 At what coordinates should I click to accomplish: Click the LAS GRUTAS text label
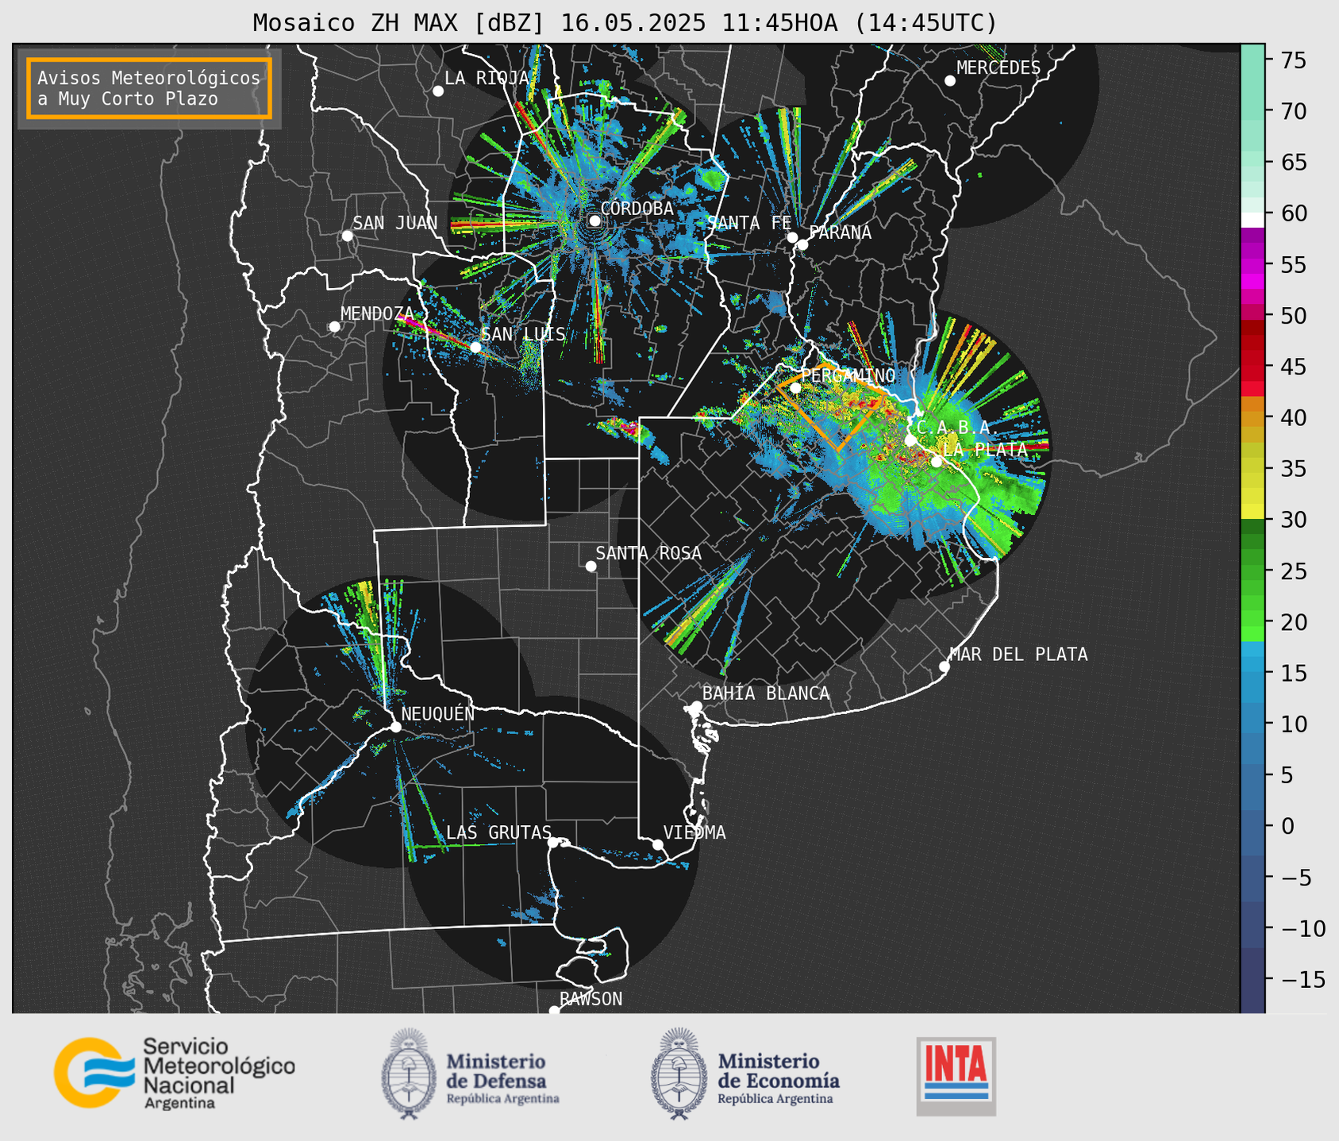498,832
